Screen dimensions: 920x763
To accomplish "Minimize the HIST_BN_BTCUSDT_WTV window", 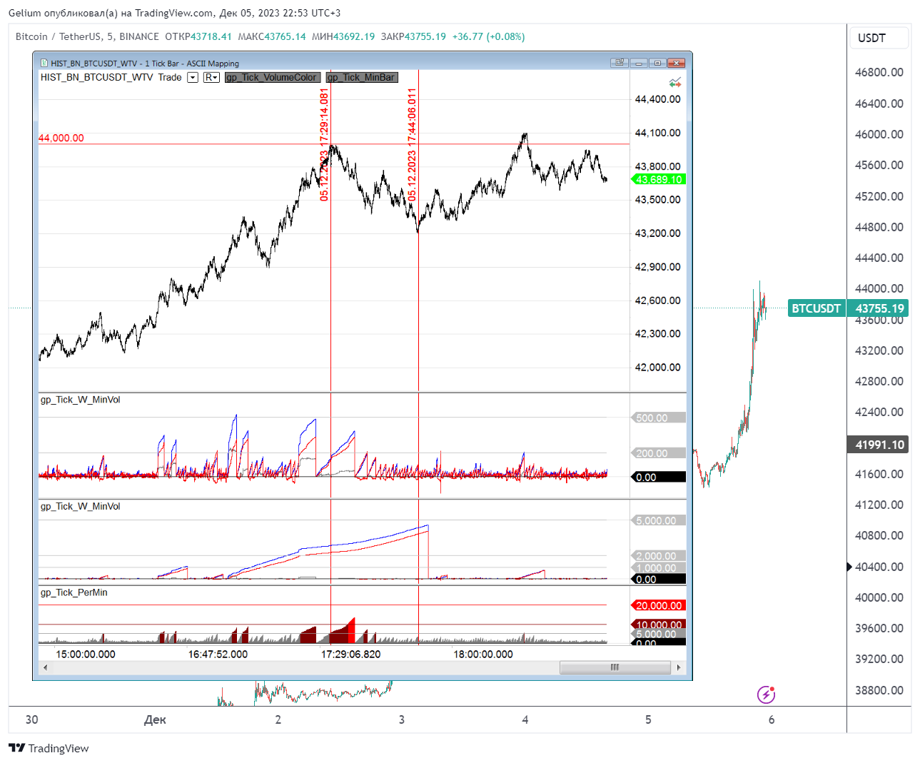I will click(x=639, y=63).
